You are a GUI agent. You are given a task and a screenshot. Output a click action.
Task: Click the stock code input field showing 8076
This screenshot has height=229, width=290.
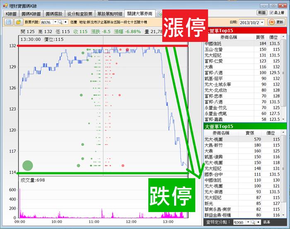click(47, 22)
